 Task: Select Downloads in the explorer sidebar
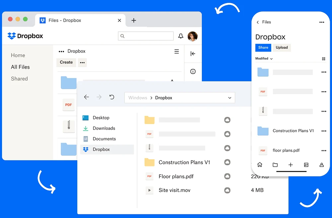(107, 128)
